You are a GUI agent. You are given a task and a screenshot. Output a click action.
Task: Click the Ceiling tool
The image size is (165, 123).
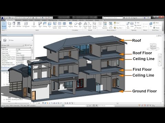pos(45,25)
